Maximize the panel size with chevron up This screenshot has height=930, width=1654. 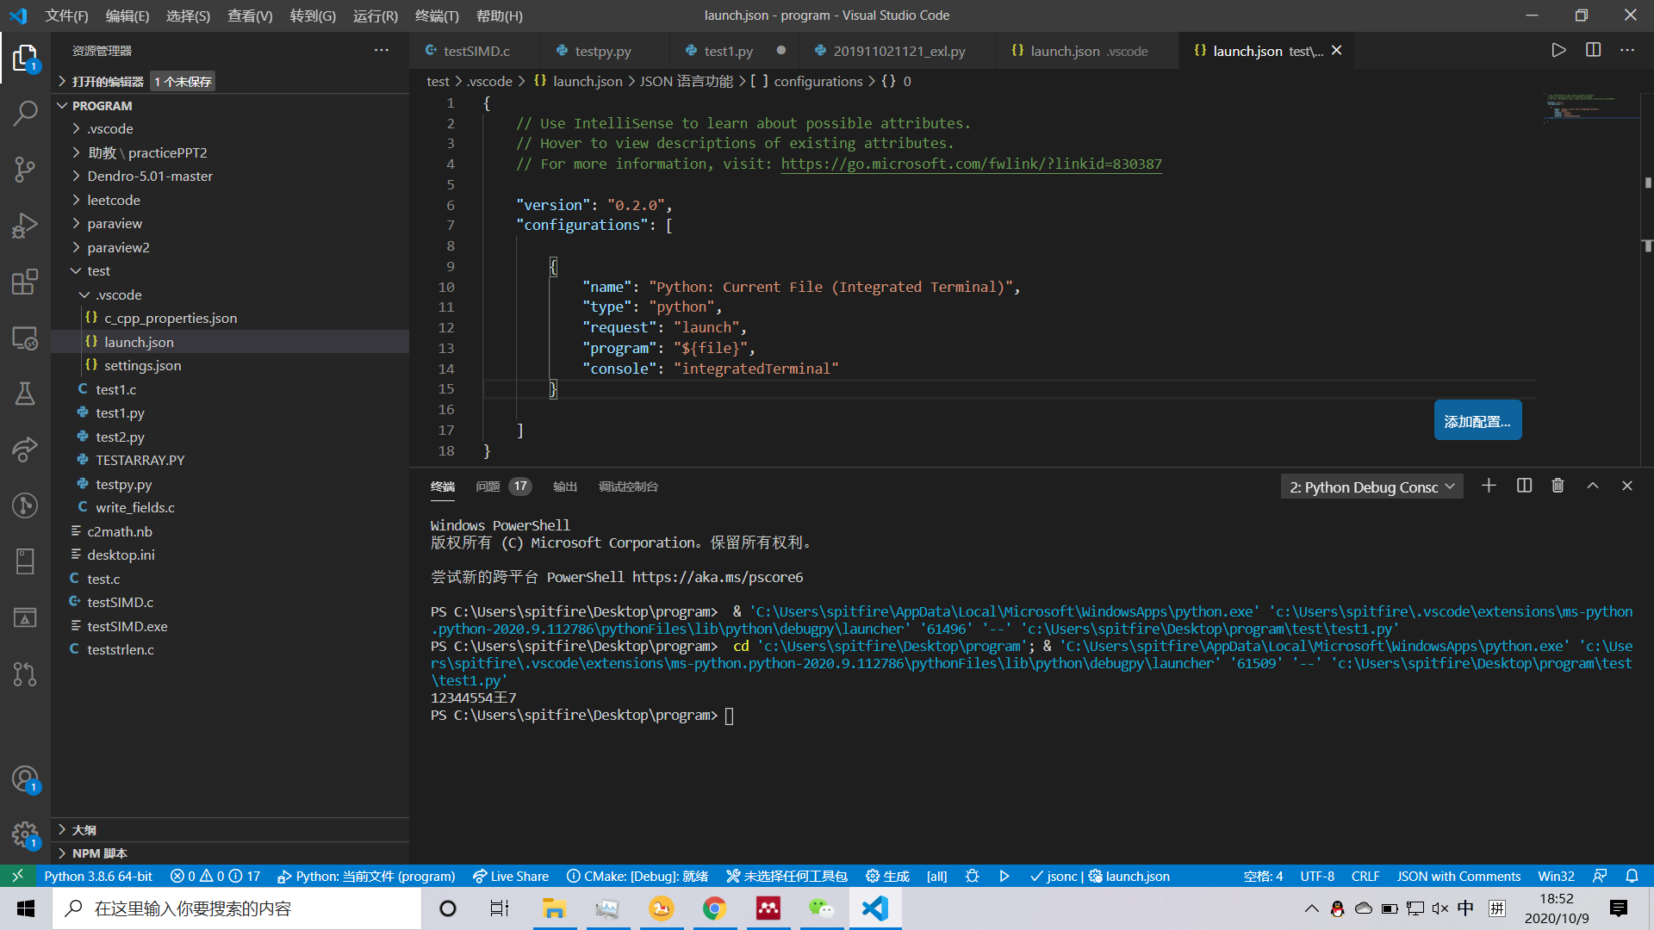(1593, 486)
